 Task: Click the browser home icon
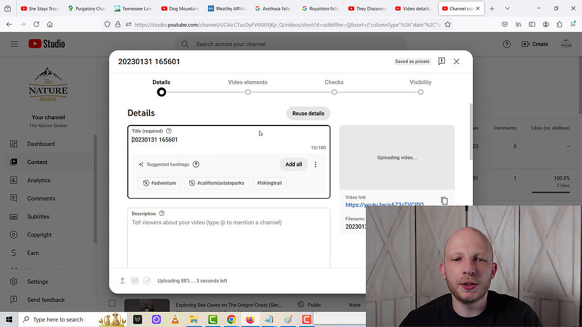click(x=50, y=24)
